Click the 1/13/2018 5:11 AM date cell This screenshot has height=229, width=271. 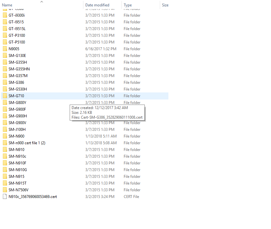101,136
